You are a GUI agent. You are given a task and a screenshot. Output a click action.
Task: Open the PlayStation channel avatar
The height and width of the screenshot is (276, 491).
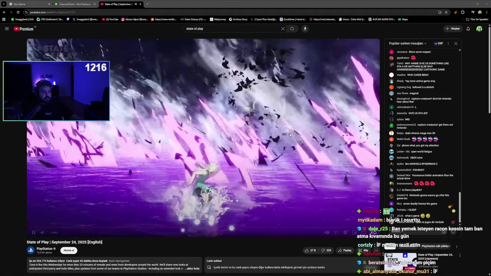pos(31,250)
